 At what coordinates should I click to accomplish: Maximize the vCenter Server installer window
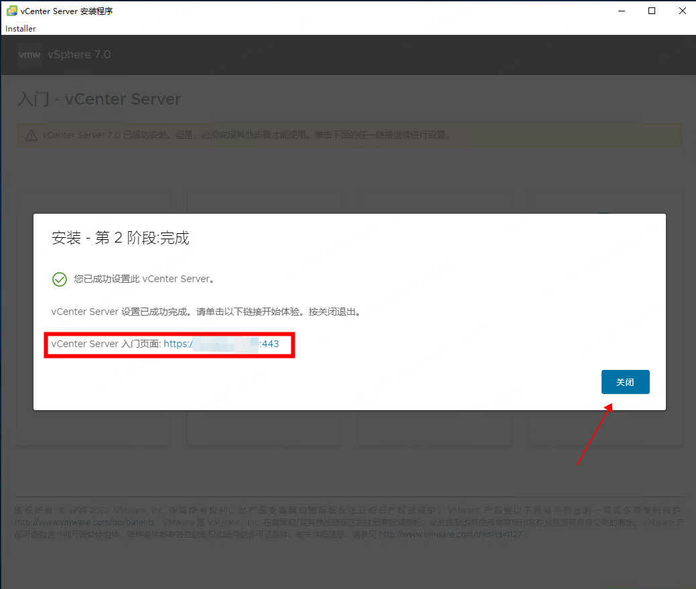(x=652, y=11)
